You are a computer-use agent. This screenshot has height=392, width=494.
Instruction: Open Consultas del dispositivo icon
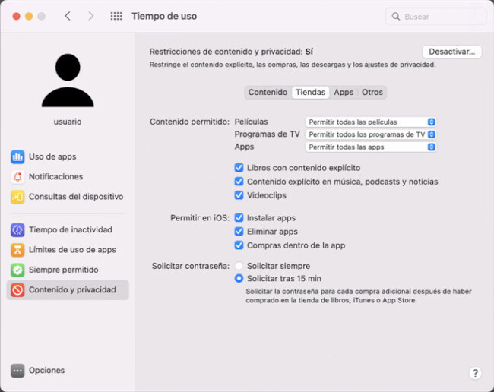pos(17,197)
